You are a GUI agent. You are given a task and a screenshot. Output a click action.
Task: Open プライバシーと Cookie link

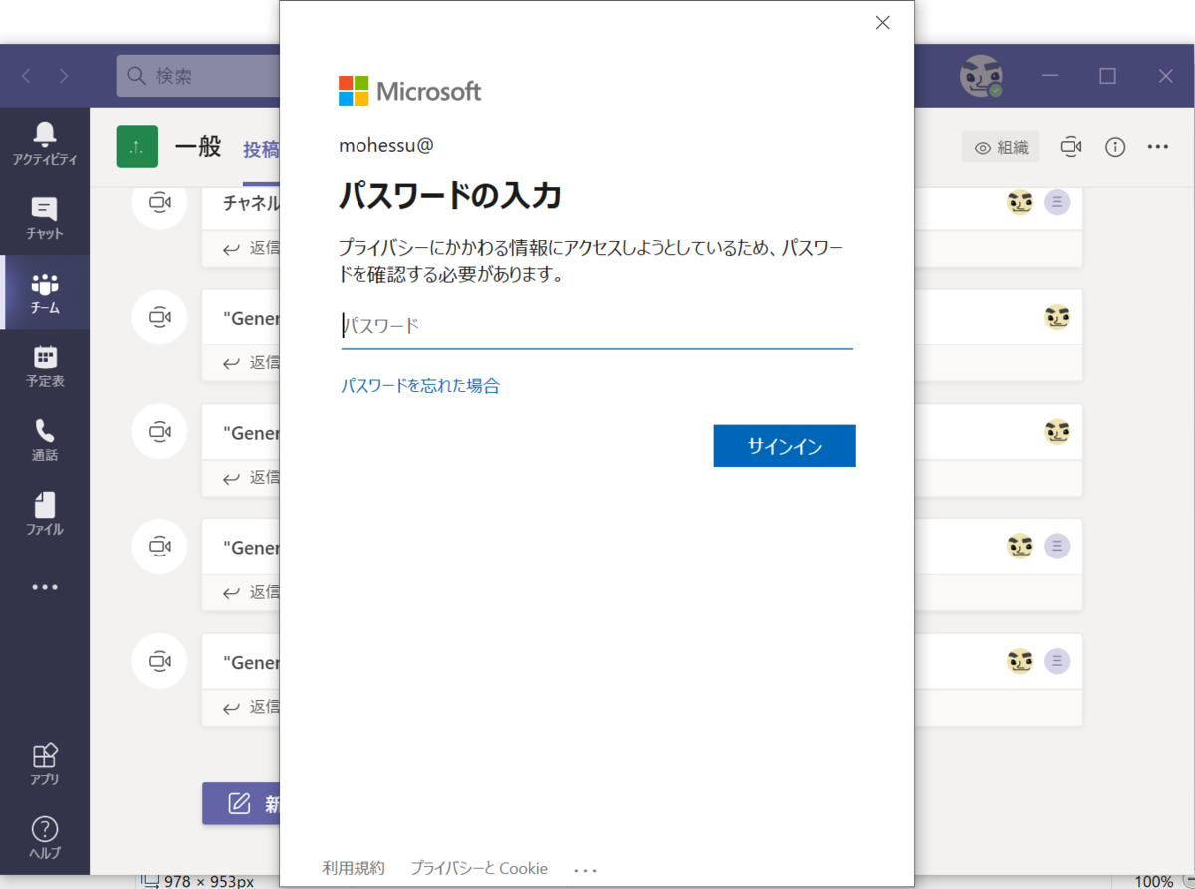479,868
